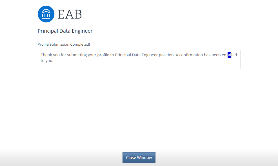Click the word 'Engineer' in the page heading

[x=82, y=31]
